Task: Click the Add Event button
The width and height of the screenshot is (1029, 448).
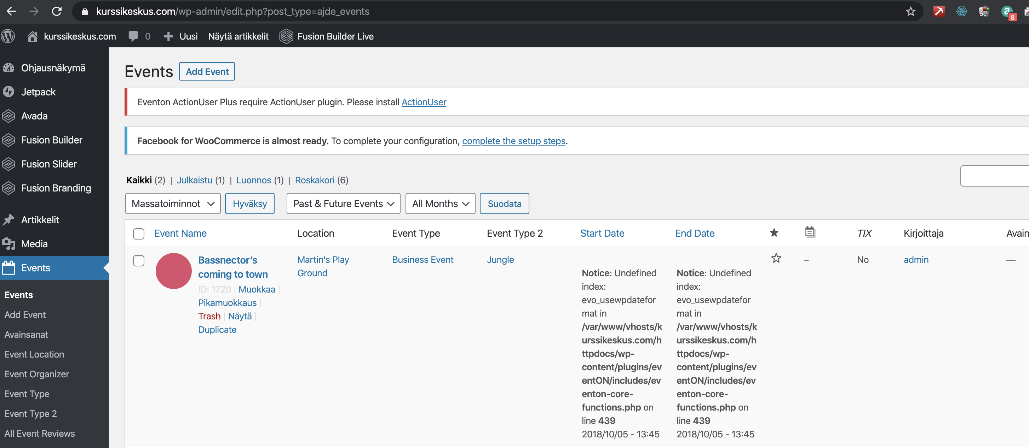Action: [207, 71]
